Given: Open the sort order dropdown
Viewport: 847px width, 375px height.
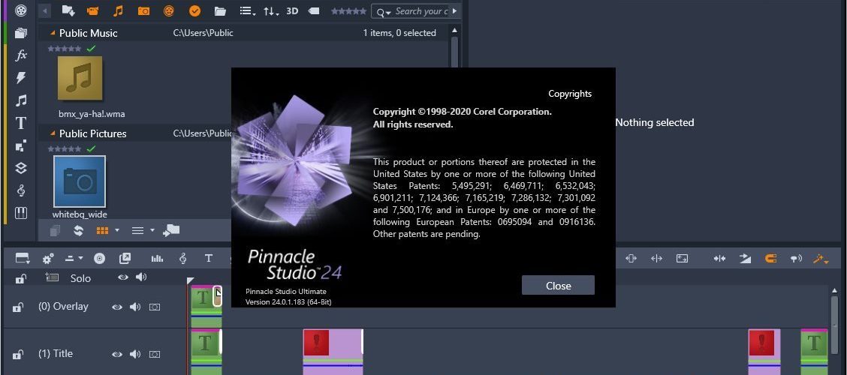Looking at the screenshot, I should 271,10.
